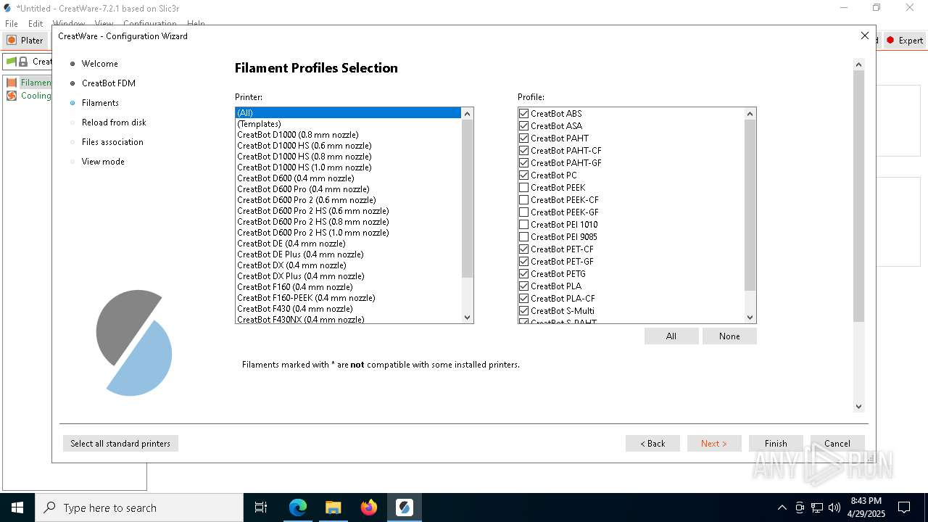Open the File menu
The image size is (928, 522).
(x=12, y=24)
